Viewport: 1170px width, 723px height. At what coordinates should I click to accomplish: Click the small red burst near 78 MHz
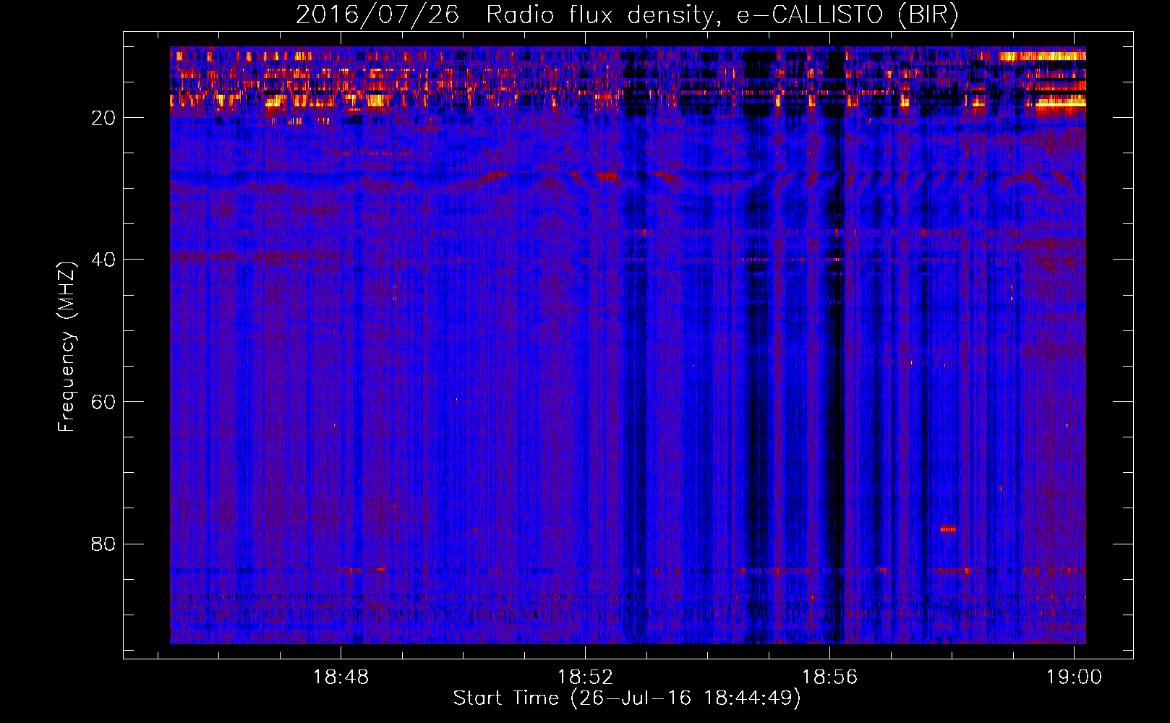947,529
